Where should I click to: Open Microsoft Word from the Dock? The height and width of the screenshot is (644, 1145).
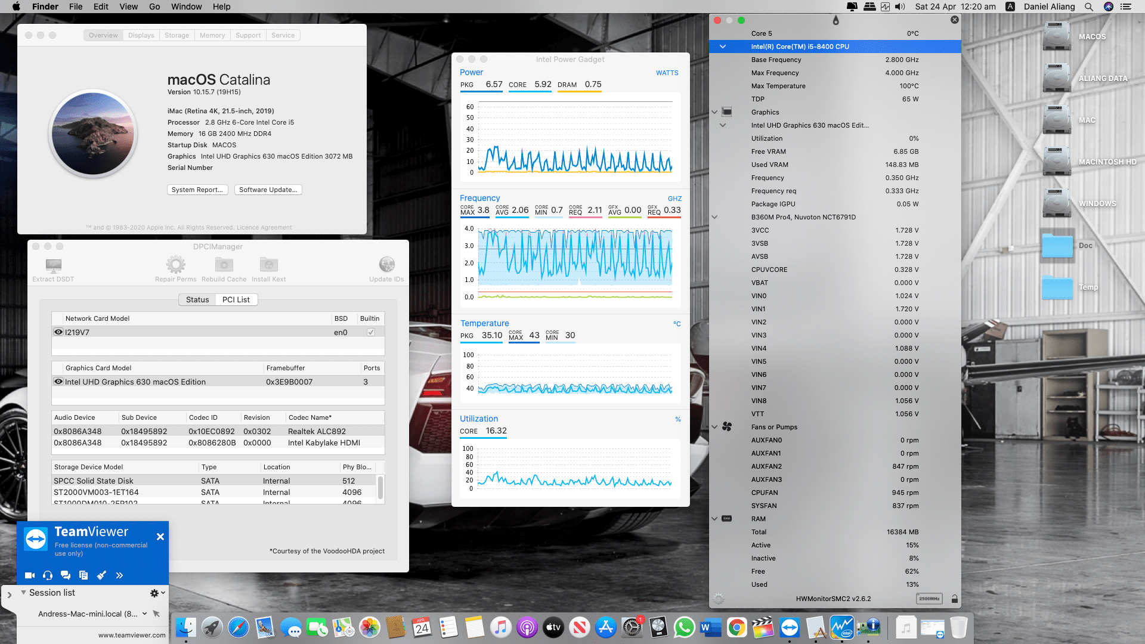(x=710, y=628)
